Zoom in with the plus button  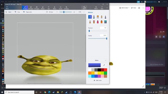pyautogui.click(x=74, y=12)
